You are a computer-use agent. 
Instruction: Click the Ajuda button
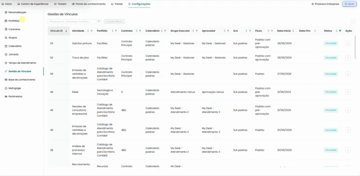point(349,4)
